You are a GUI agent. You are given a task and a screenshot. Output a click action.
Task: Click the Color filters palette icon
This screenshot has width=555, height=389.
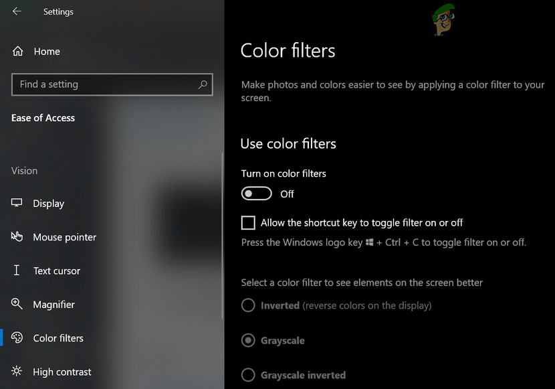(x=17, y=338)
